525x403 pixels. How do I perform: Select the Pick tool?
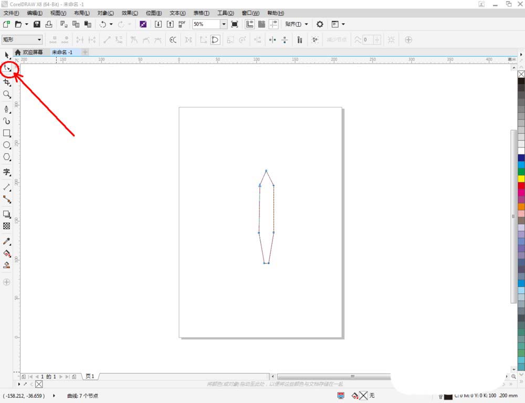point(7,55)
